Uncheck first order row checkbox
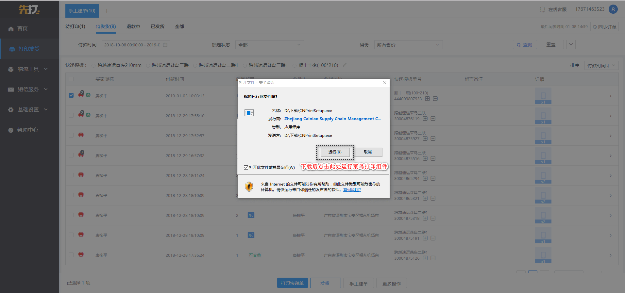Viewport: 625px width, 293px height. pos(71,95)
